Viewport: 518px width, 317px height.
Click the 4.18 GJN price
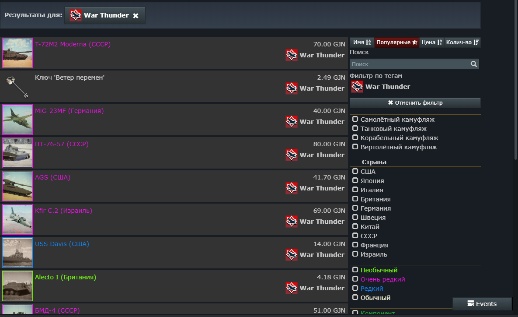pos(331,277)
